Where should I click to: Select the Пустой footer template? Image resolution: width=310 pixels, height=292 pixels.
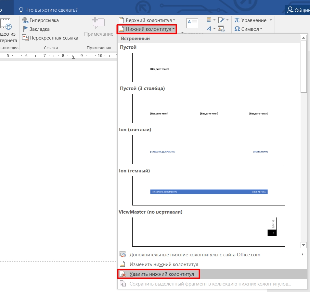coord(209,67)
